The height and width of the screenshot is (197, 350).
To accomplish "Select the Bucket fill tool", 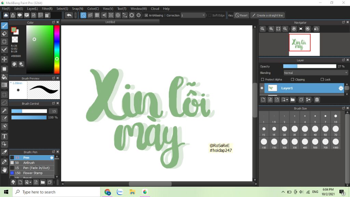I will 4,77.
